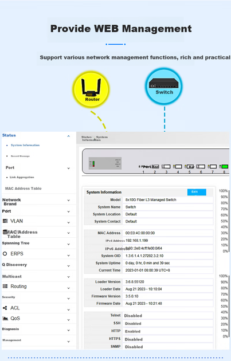The height and width of the screenshot is (361, 231).
Task: Expand the Diagnosis chevron
Action: click(68, 331)
